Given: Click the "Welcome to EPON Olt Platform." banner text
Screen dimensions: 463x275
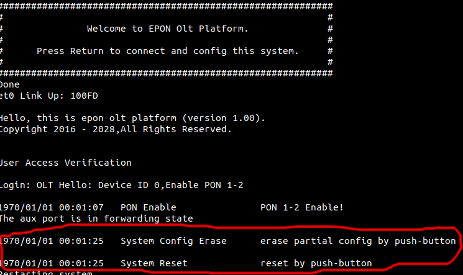Looking at the screenshot, I should click(x=167, y=29).
